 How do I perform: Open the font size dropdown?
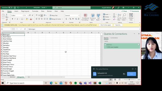pyautogui.click(x=28, y=15)
